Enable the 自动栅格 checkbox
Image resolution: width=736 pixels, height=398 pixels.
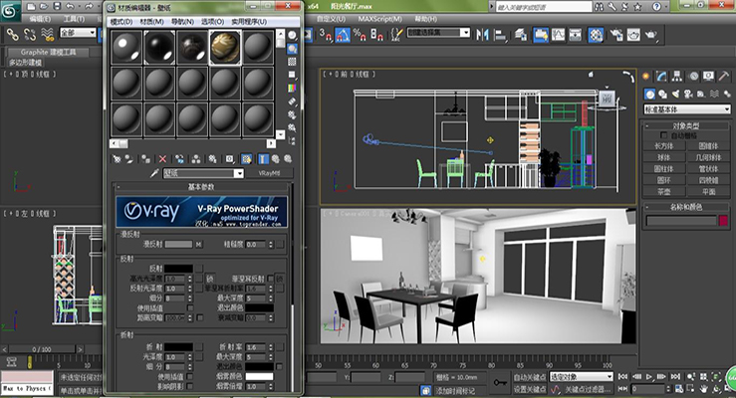pos(664,134)
